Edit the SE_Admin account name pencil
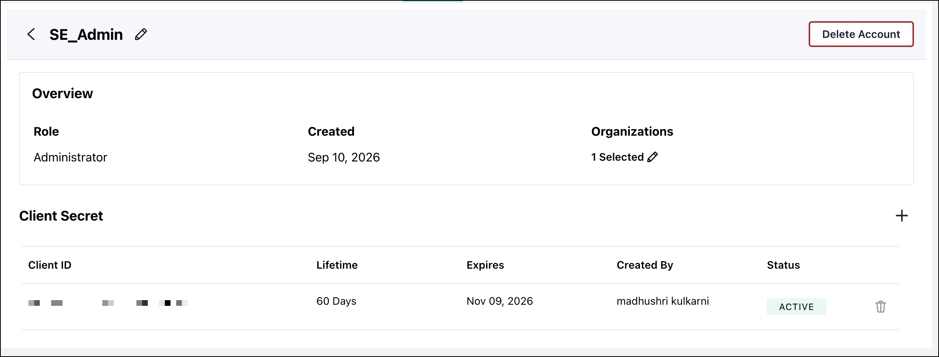 point(141,34)
